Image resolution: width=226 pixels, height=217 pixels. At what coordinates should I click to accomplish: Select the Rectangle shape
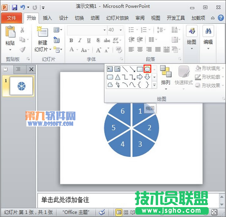(x=140, y=69)
